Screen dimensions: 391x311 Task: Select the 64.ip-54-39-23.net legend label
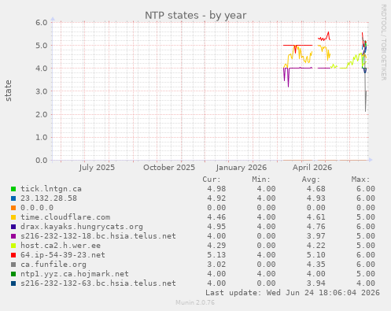(x=63, y=255)
